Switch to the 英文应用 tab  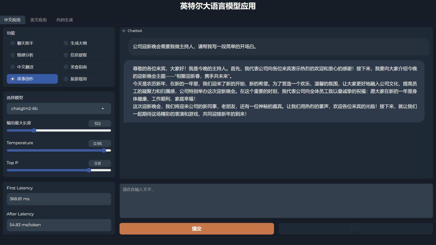tap(38, 20)
